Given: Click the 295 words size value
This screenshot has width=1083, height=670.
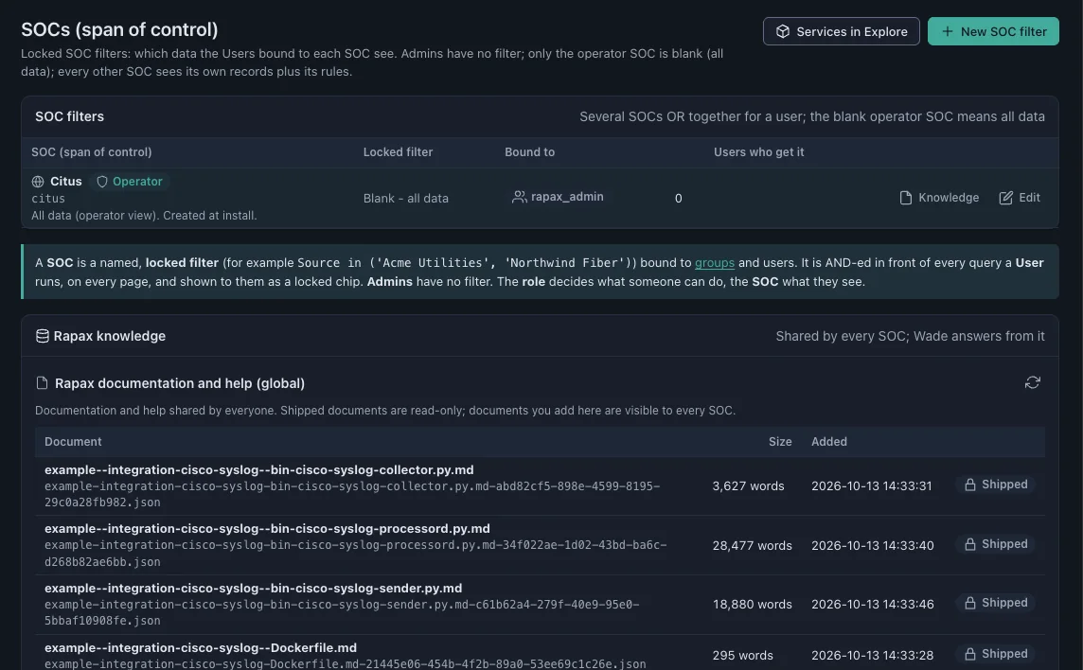Looking at the screenshot, I should coord(742,656).
